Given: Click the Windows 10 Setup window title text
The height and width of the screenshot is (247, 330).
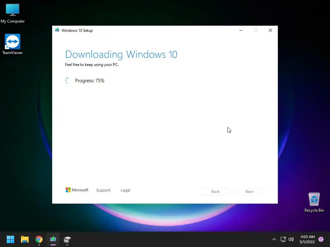Looking at the screenshot, I should 77,31.
